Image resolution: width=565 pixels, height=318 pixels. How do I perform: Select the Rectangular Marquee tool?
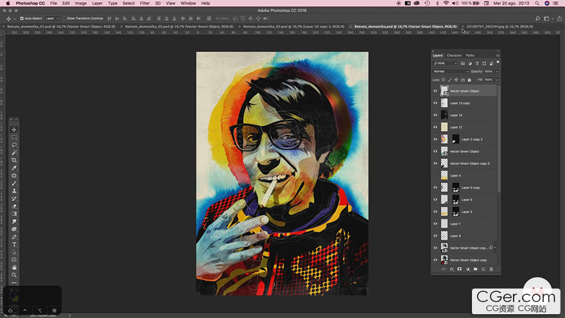[14, 137]
